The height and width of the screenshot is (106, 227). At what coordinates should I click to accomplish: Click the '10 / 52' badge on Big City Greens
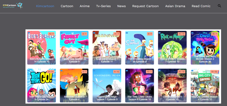[214, 72]
